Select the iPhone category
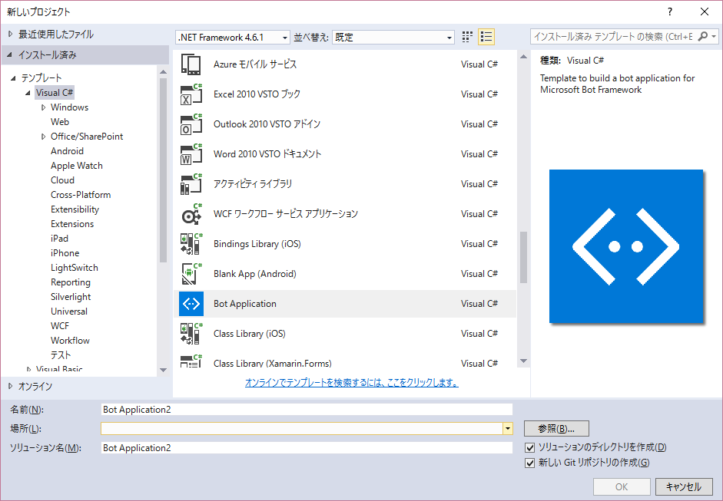 [65, 253]
